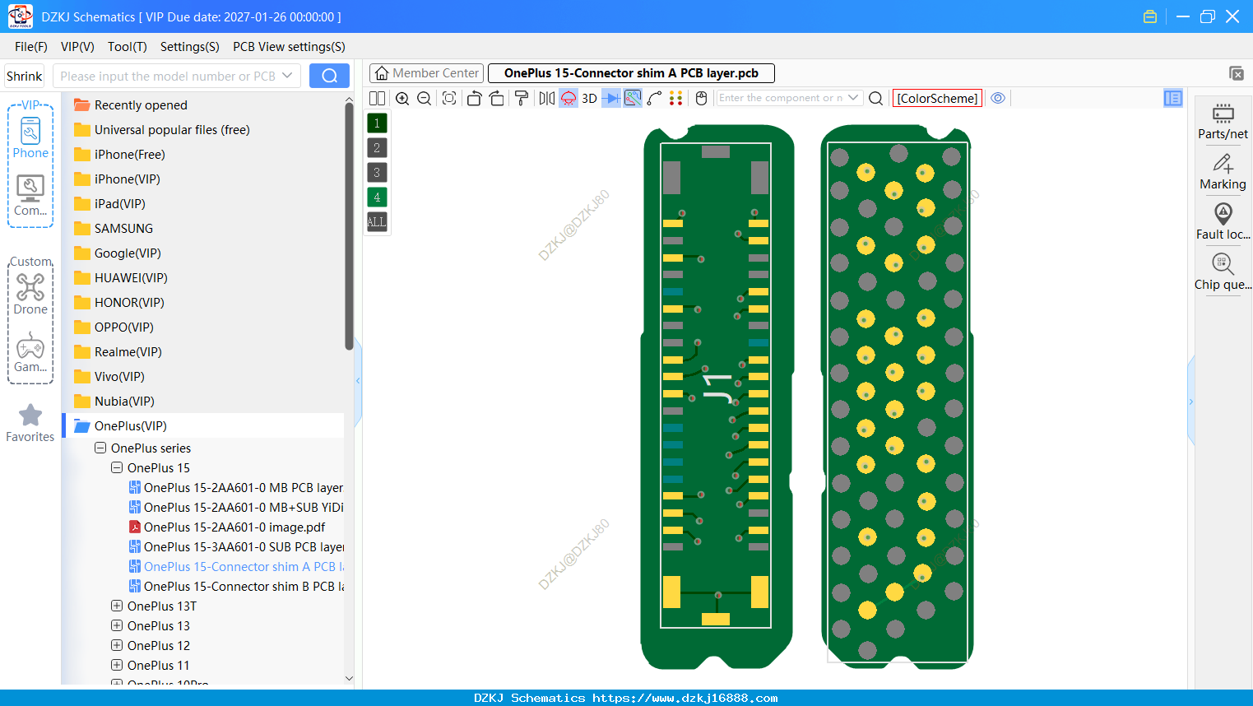Fit the PCB board to screen
This screenshot has width=1253, height=706.
(x=449, y=99)
